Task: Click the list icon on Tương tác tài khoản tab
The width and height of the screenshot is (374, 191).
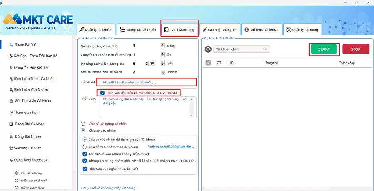Action: click(x=122, y=29)
